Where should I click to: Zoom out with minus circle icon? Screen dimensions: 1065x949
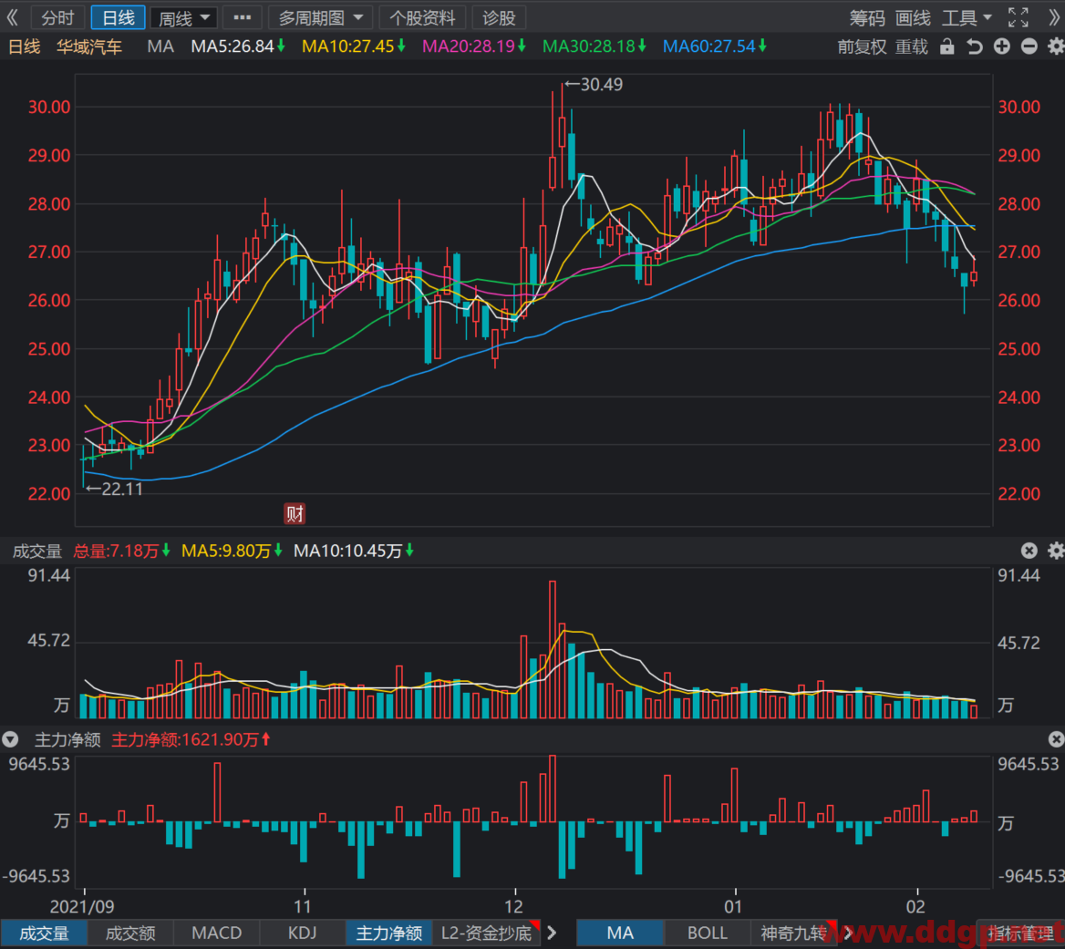[1029, 46]
